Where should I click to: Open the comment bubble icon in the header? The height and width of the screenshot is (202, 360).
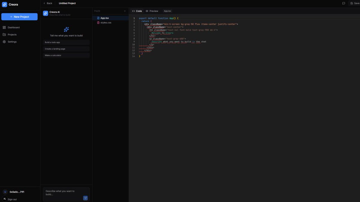pos(343,3)
